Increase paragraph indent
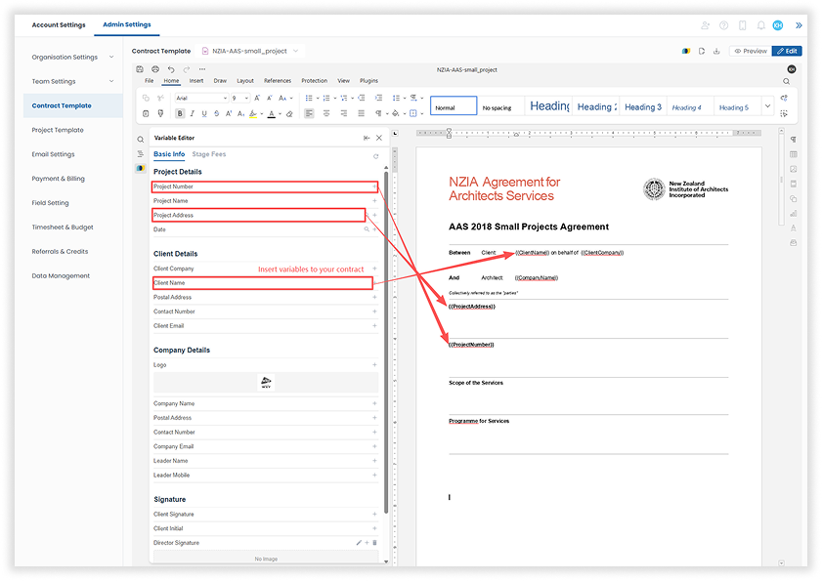Screen dimensions: 822x581 (378, 98)
